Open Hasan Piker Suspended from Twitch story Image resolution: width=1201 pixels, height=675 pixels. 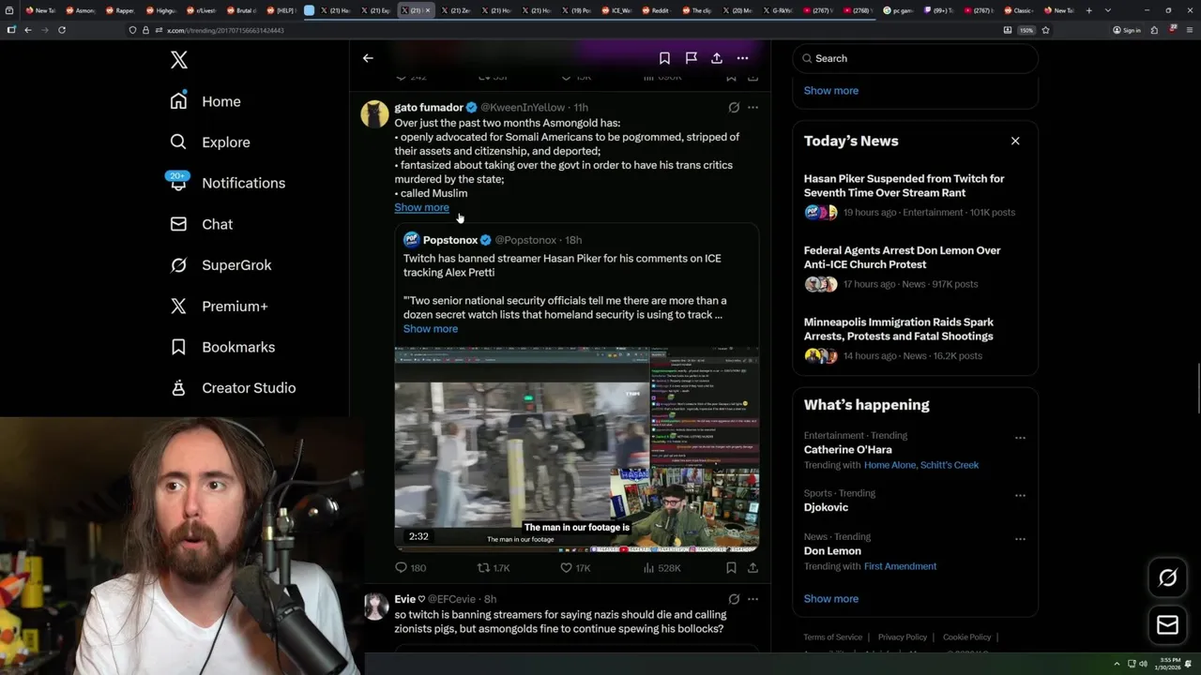click(915, 195)
